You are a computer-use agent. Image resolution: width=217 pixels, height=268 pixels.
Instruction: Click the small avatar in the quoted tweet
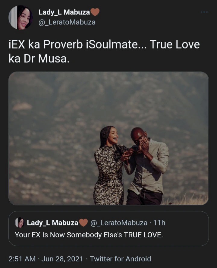(x=19, y=223)
